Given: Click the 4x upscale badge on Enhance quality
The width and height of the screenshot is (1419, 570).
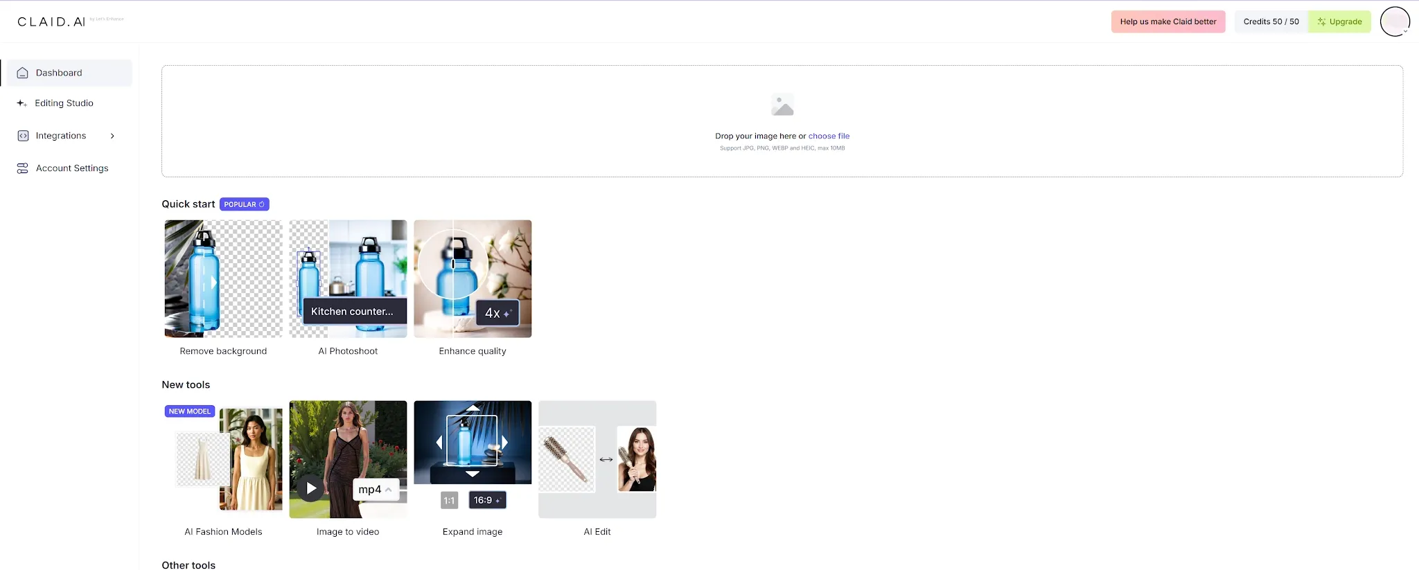Looking at the screenshot, I should [x=497, y=313].
